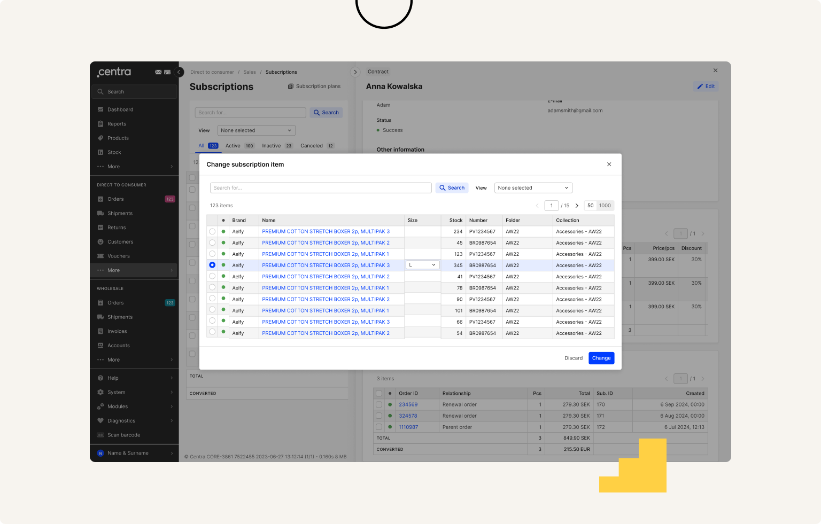Select the first row radio button with stock 234
This screenshot has width=821, height=524.
click(212, 231)
